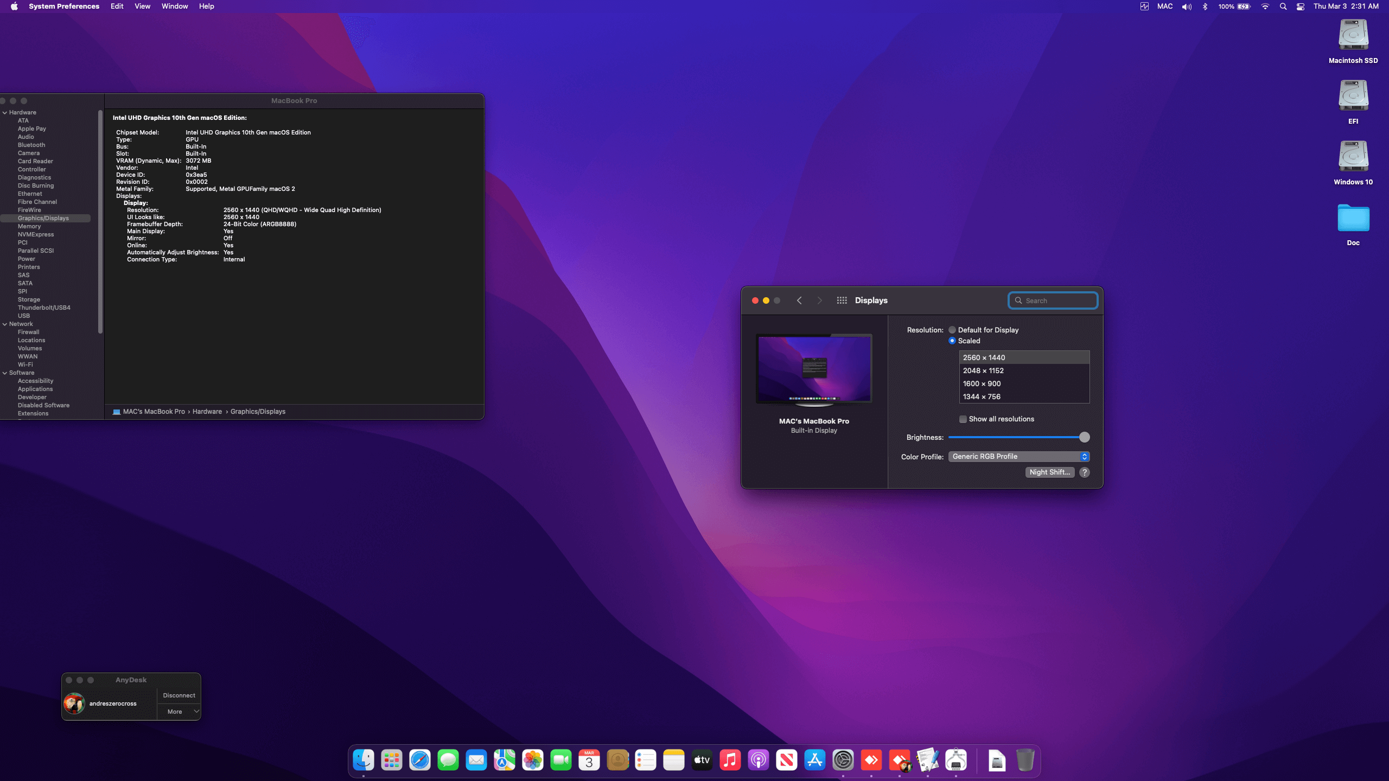
Task: Open App Store in Dock
Action: (x=815, y=760)
